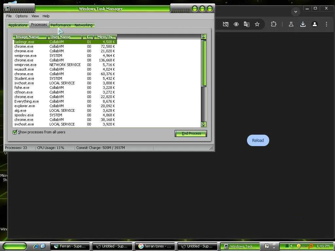The height and width of the screenshot is (251, 335).
Task: Click the green process list scrollbar thumb
Action: 203,63
